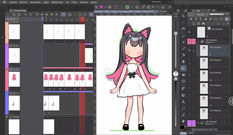Open the Animación menu
The height and width of the screenshot is (135, 233).
[35, 2]
